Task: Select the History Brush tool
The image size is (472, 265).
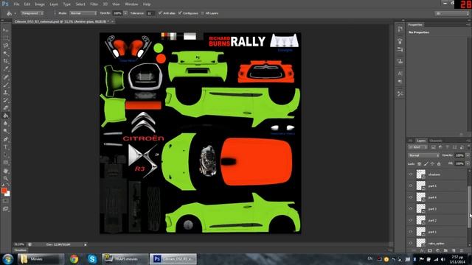Action: 5,100
